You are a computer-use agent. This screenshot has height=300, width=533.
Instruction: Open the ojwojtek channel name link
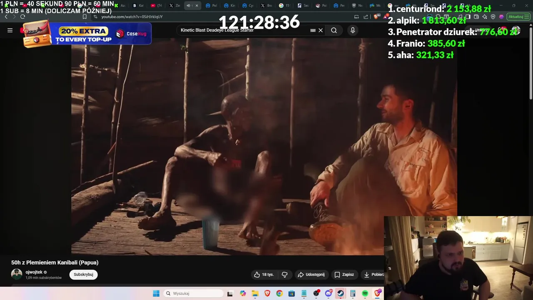pyautogui.click(x=34, y=272)
